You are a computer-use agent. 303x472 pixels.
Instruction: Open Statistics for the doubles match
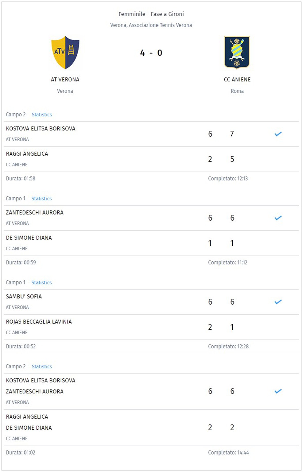click(x=42, y=367)
